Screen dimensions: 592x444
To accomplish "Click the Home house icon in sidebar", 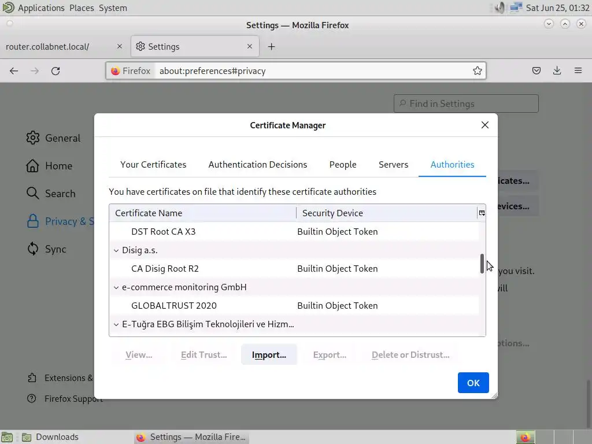I will point(32,166).
